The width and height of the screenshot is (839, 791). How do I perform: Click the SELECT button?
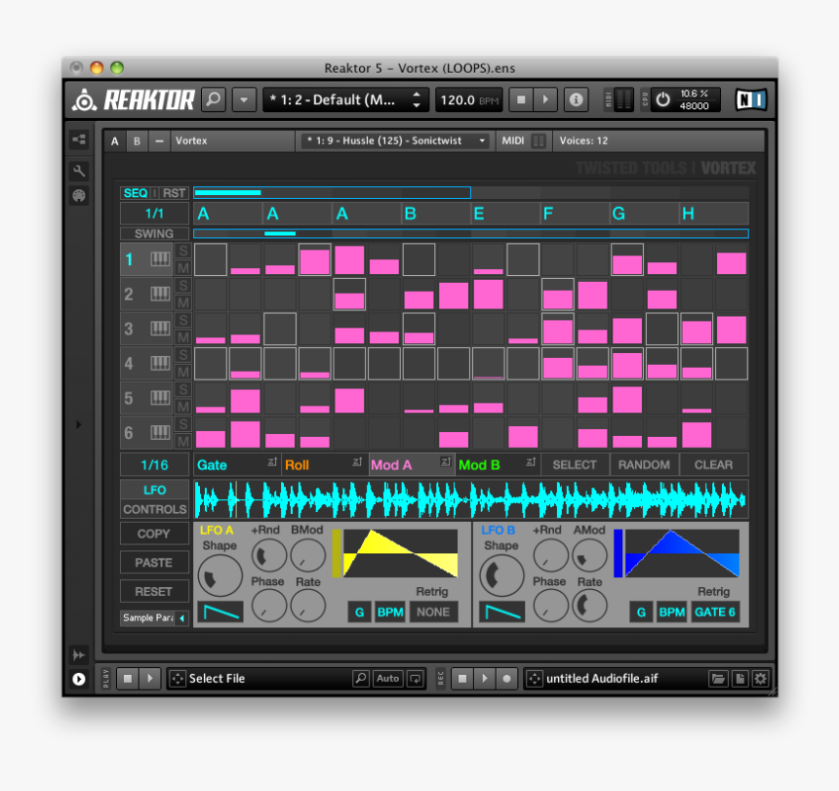point(575,465)
